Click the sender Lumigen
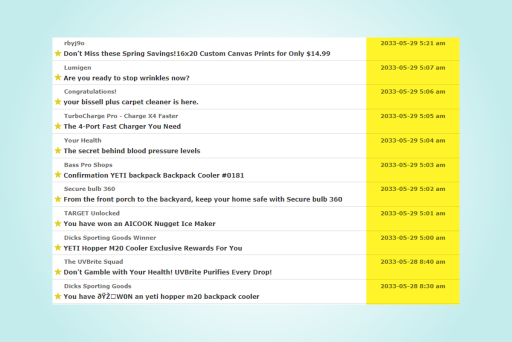This screenshot has width=512, height=342. coord(77,67)
